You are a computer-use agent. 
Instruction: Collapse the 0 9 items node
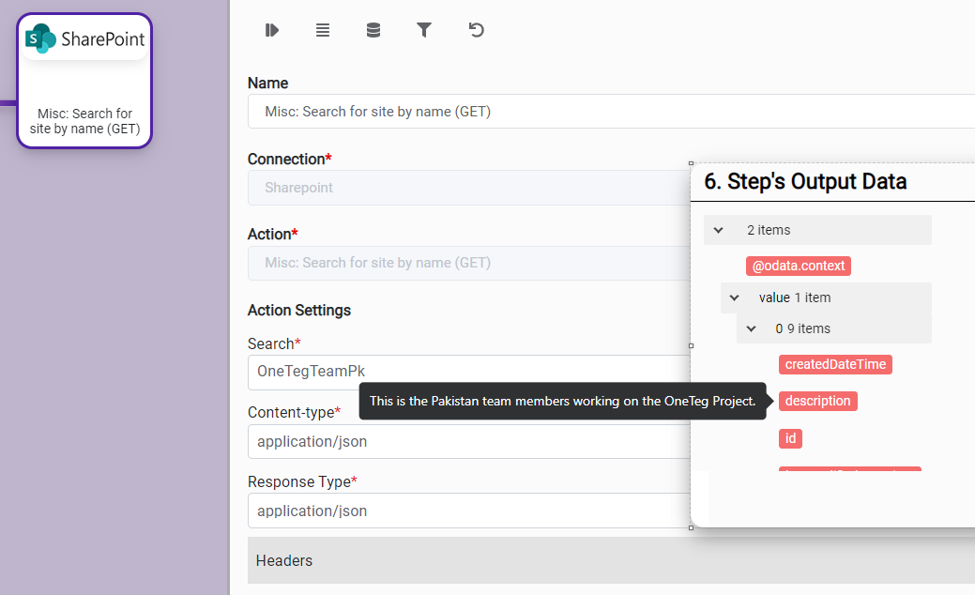coord(752,328)
